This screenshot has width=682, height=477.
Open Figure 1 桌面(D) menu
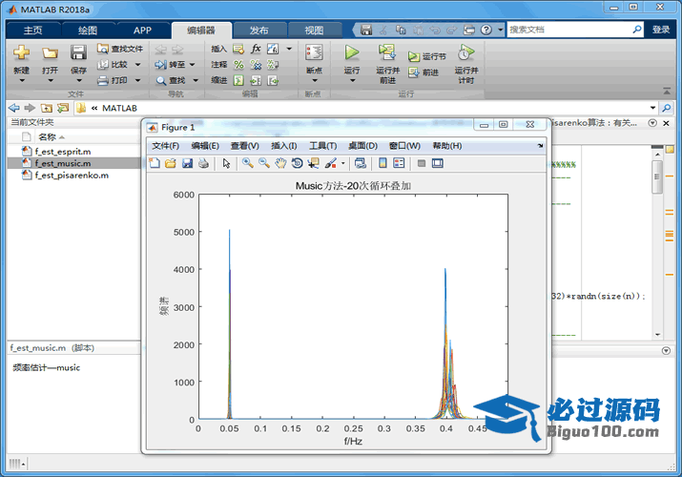click(x=362, y=146)
